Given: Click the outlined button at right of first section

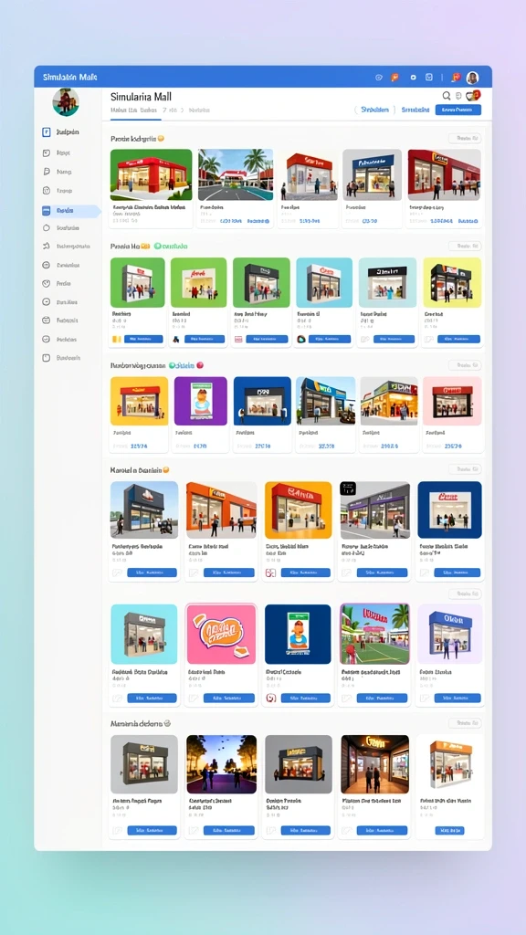Looking at the screenshot, I should coord(465,139).
